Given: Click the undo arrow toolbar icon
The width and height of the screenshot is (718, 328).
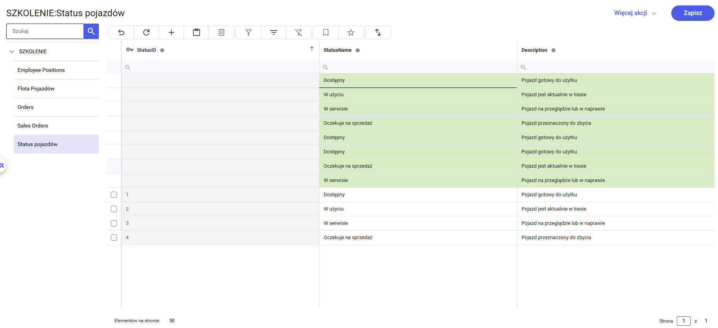Looking at the screenshot, I should pyautogui.click(x=121, y=32).
